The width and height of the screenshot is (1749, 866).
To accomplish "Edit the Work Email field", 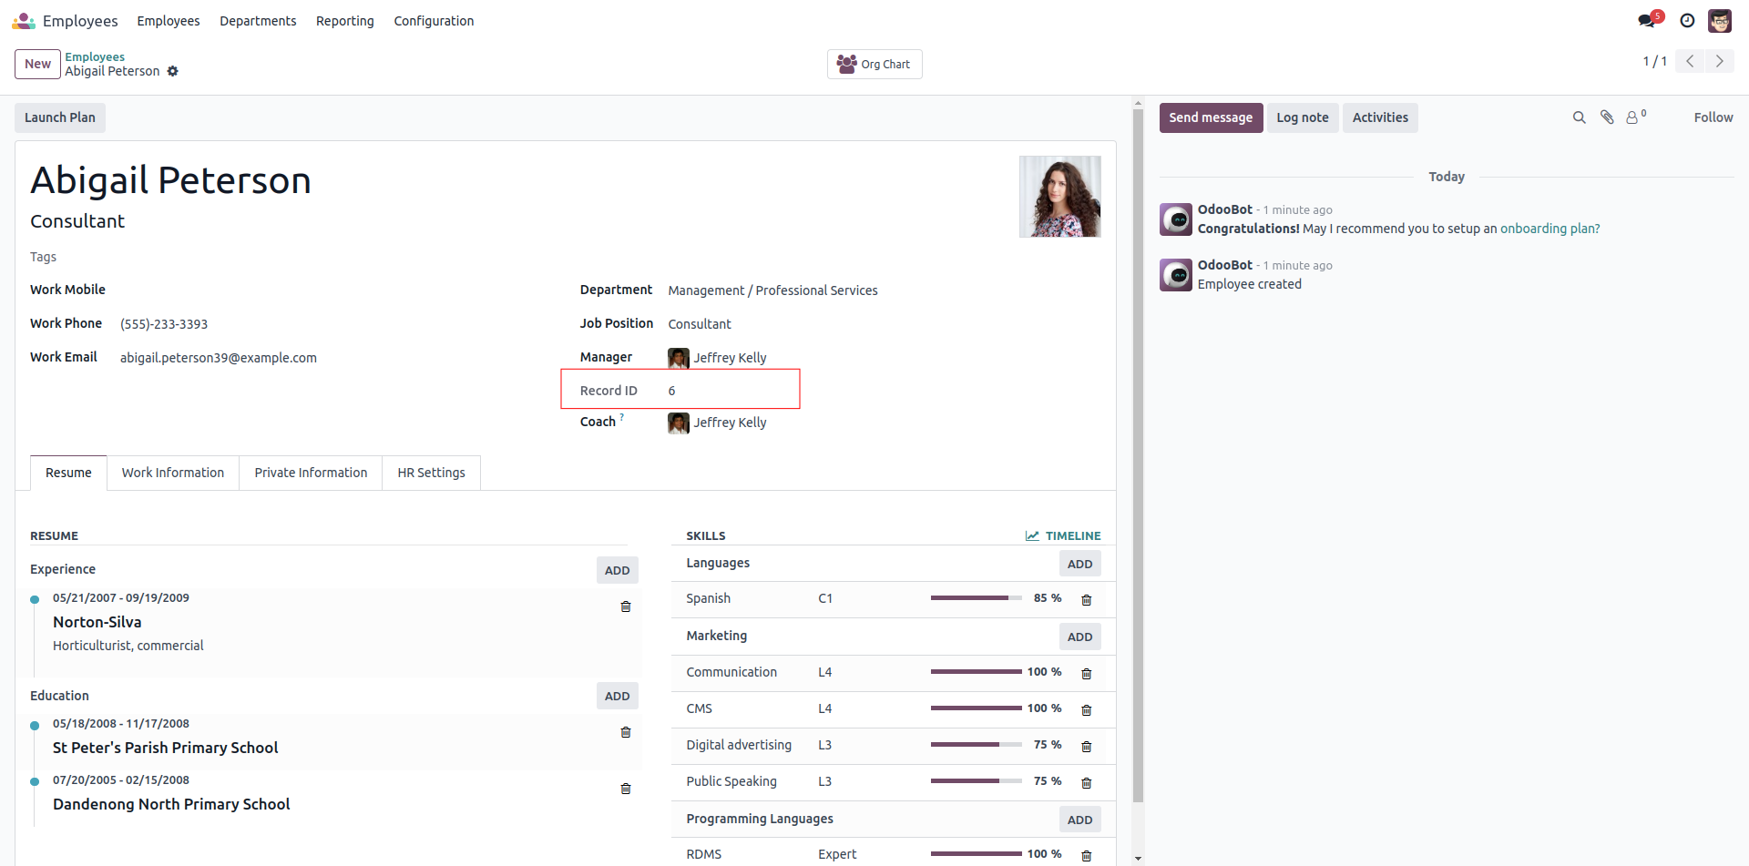I will [337, 358].
